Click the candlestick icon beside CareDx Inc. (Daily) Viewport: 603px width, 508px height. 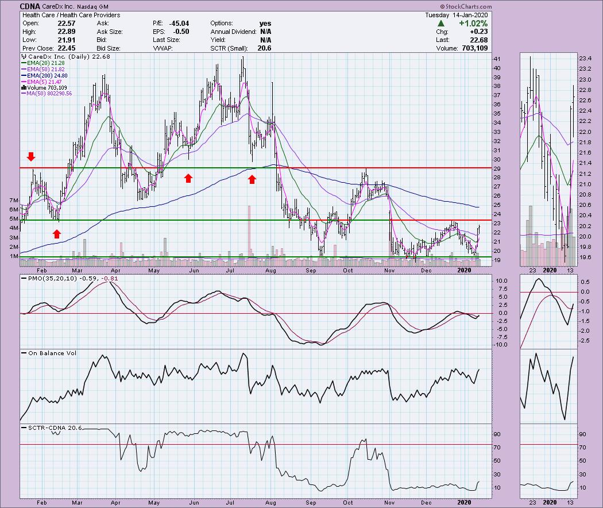point(24,56)
